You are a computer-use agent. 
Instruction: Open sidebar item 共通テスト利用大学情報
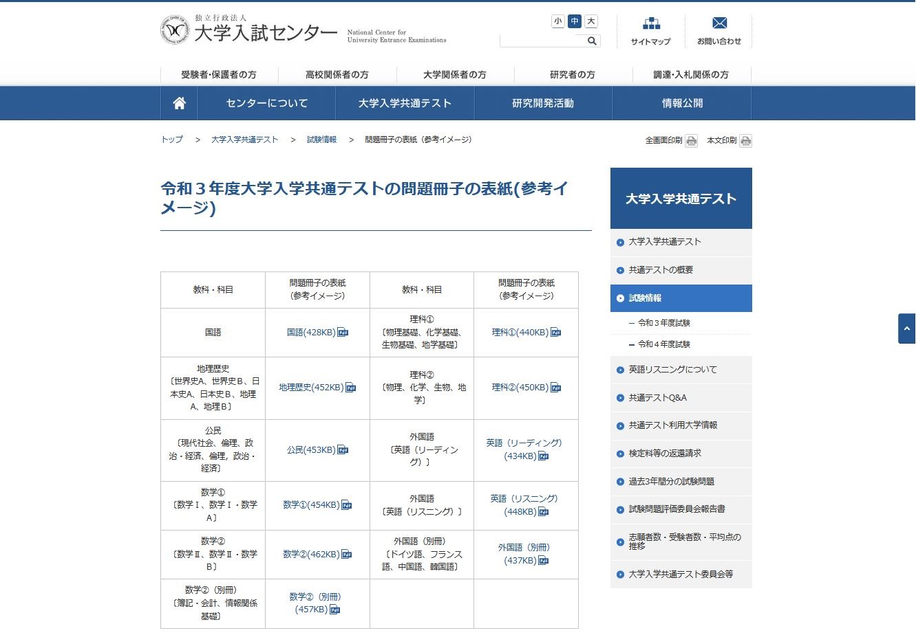[x=681, y=425]
